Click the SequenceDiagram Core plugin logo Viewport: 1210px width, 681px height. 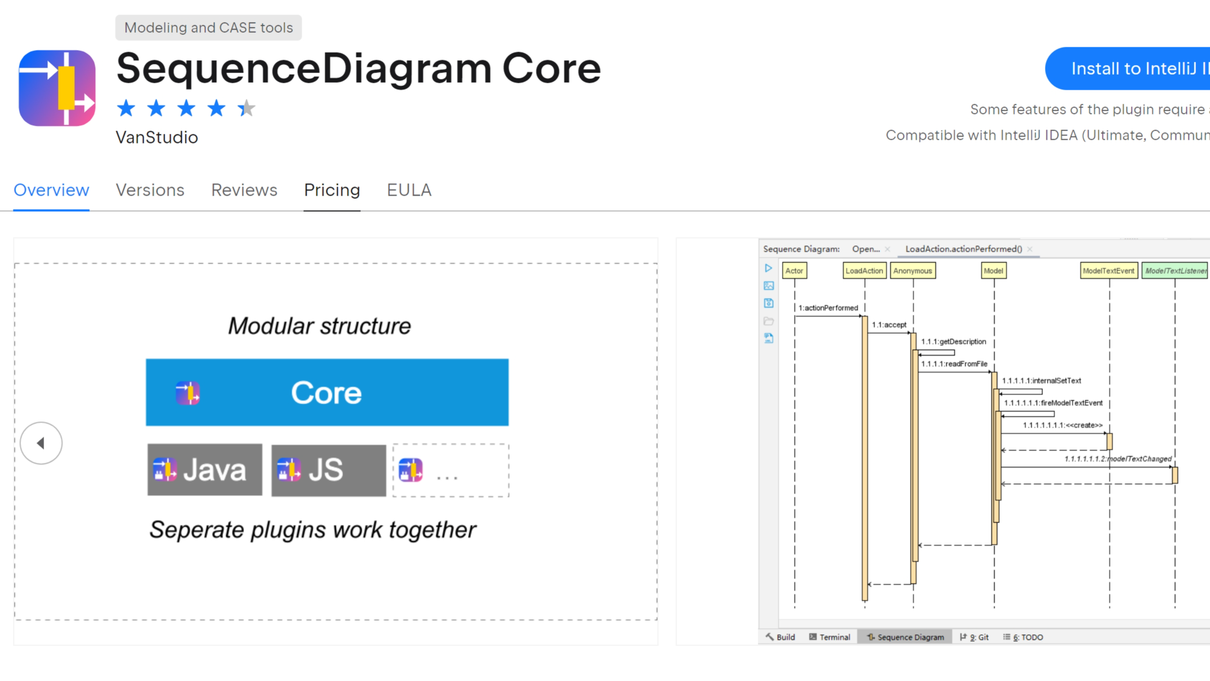[57, 88]
